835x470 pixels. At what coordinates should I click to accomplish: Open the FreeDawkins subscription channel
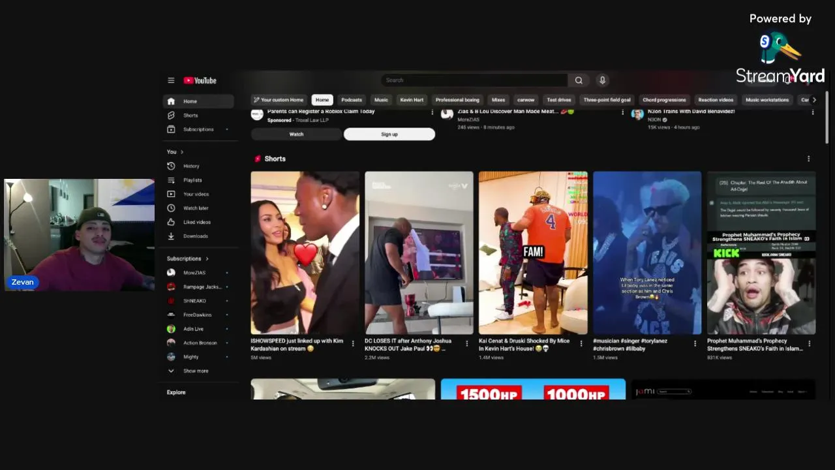click(x=198, y=315)
